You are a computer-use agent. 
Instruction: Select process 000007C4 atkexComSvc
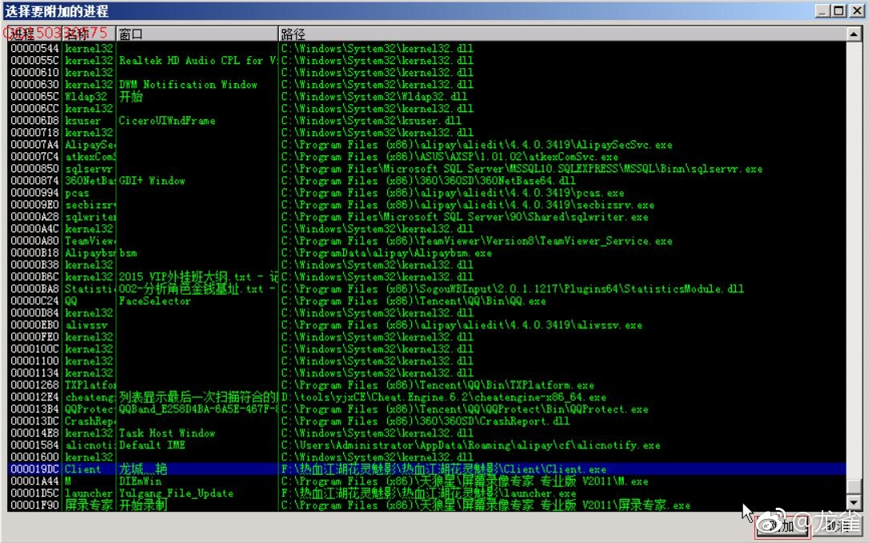[x=427, y=157]
